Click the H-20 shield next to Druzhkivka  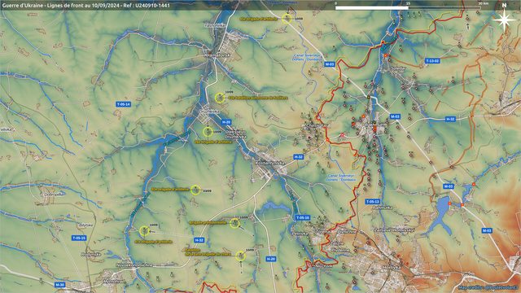click(226, 122)
